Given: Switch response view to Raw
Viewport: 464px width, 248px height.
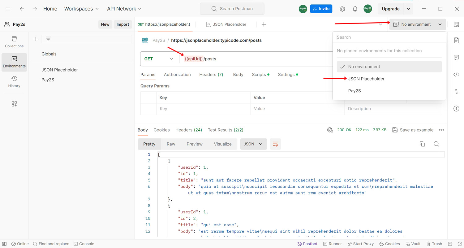Looking at the screenshot, I should coord(171,144).
